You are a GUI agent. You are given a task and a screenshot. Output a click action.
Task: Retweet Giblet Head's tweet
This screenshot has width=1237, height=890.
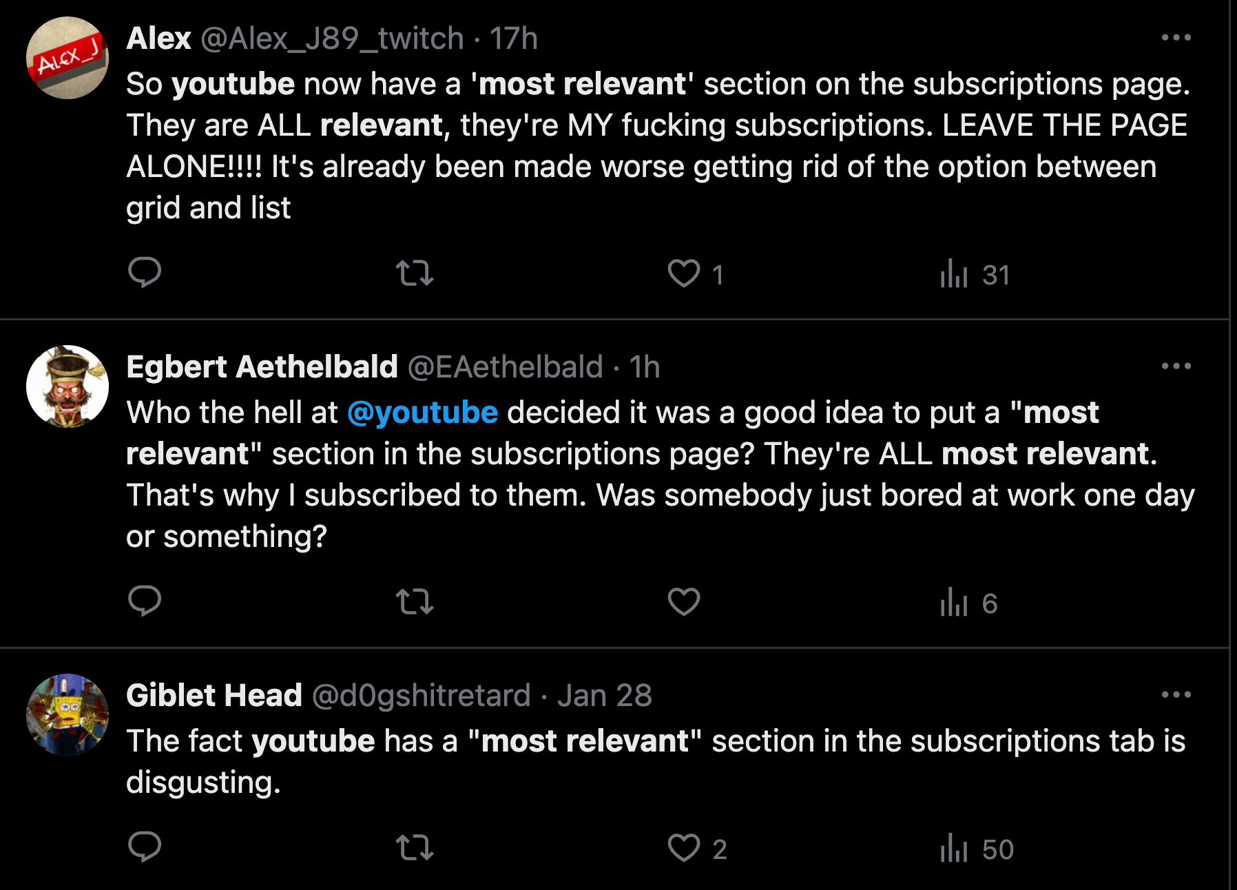coord(415,847)
